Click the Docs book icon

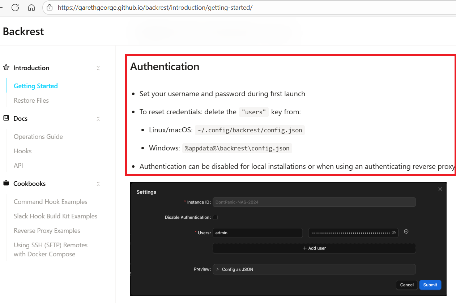point(6,118)
